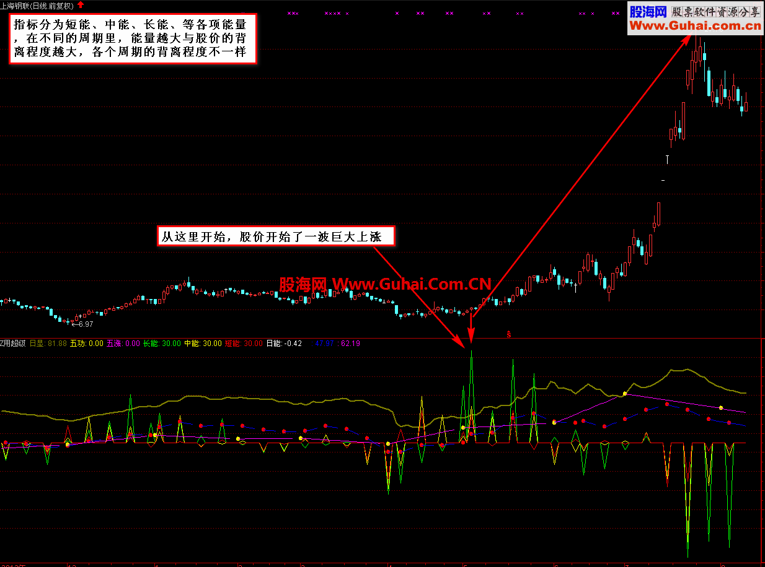The image size is (765, 567).
Task: Select the 中能: 30.00 indicator value
Action: [203, 343]
